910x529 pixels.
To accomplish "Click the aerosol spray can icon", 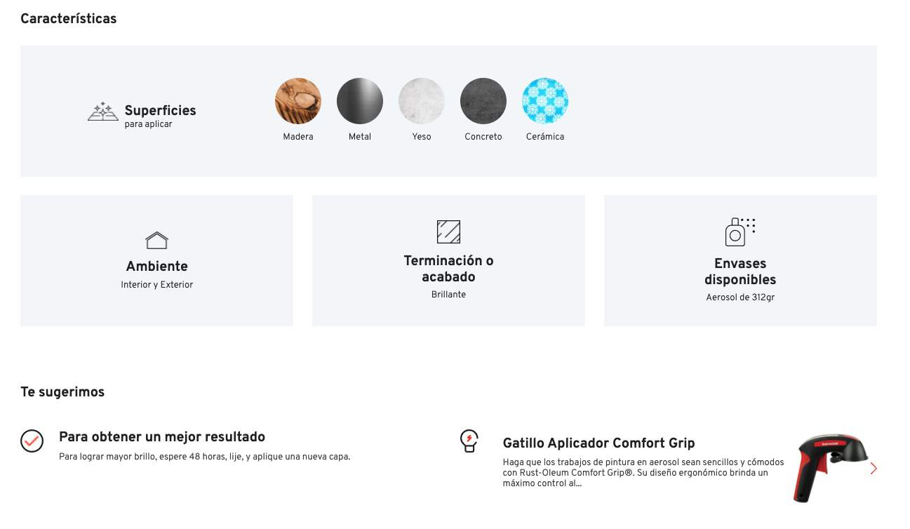I will [x=740, y=232].
